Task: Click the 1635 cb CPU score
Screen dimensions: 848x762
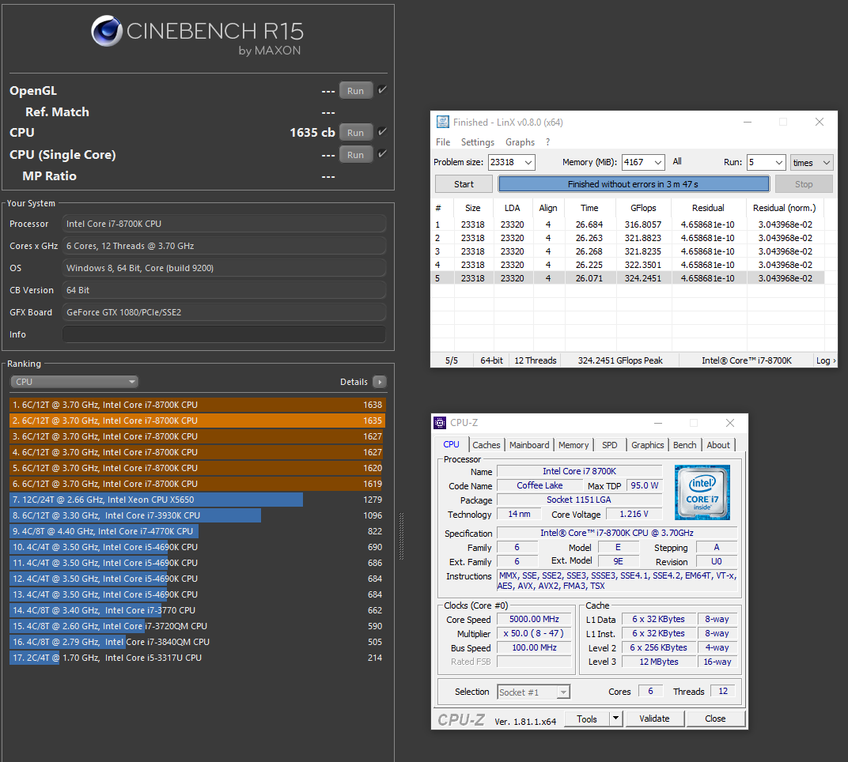Action: [x=312, y=133]
